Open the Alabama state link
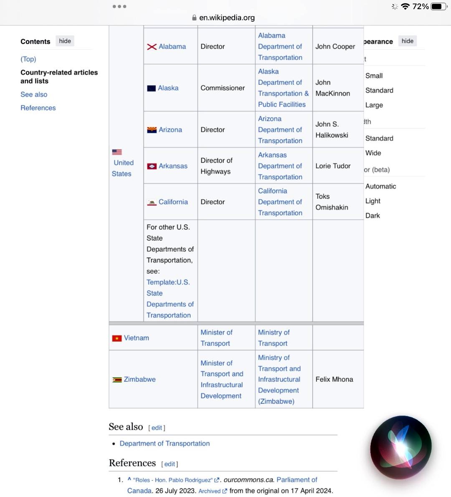This screenshot has height=497, width=451. click(x=172, y=47)
